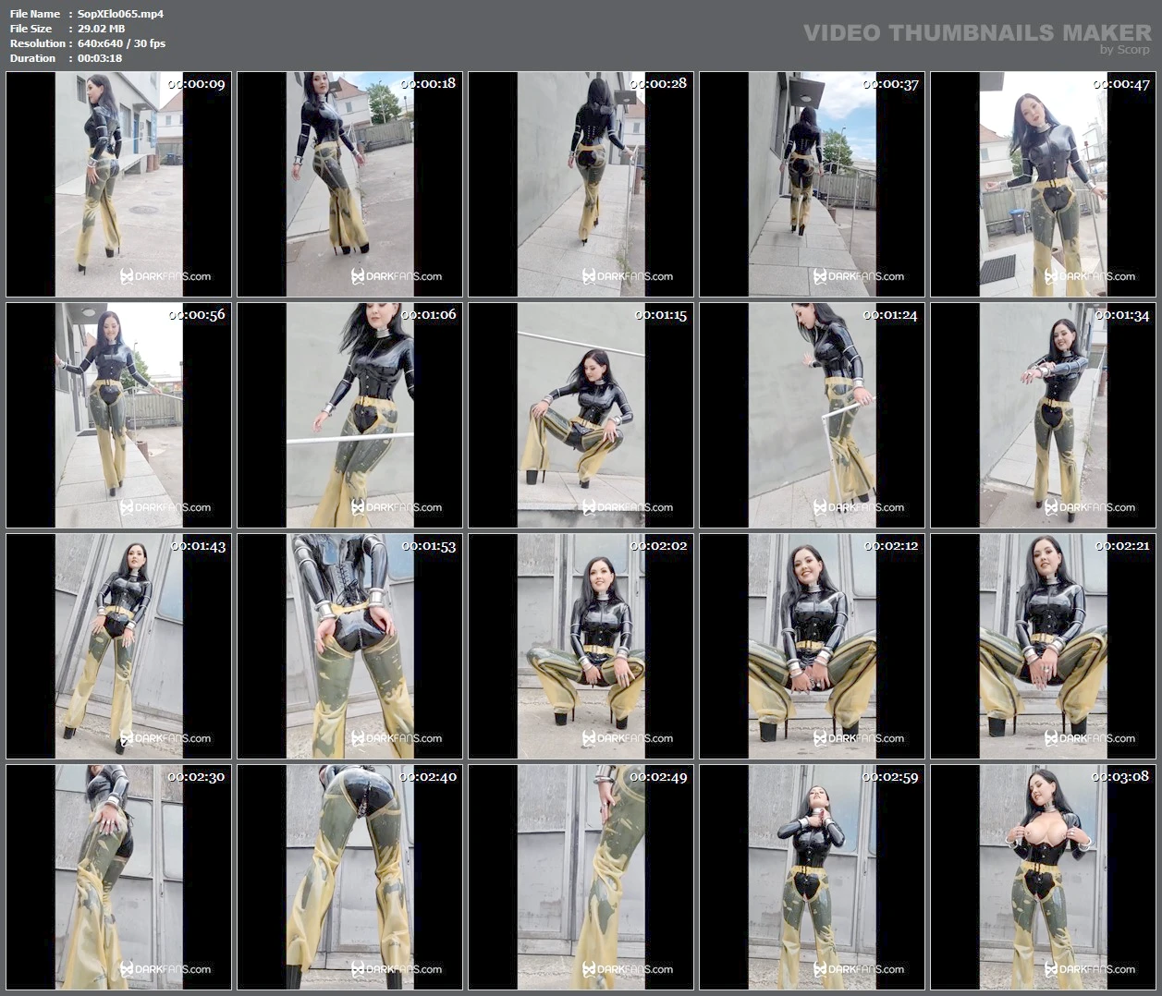
Task: Open the thumbnail at timestamp 00:00:09
Action: [118, 184]
